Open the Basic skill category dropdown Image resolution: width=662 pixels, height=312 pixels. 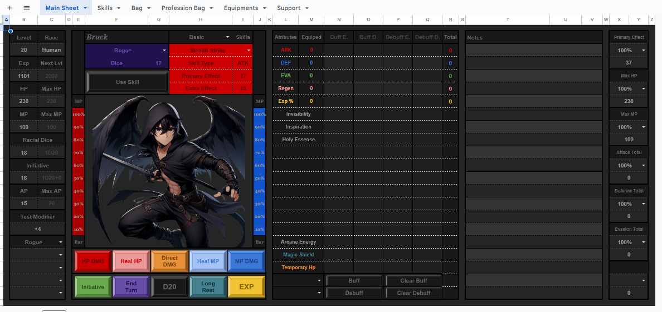click(x=227, y=37)
